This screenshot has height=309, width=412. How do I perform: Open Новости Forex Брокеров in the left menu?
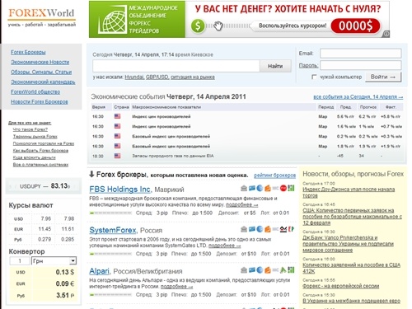tap(40, 101)
